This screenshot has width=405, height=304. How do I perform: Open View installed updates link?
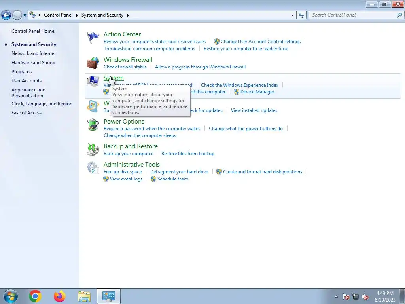click(254, 110)
